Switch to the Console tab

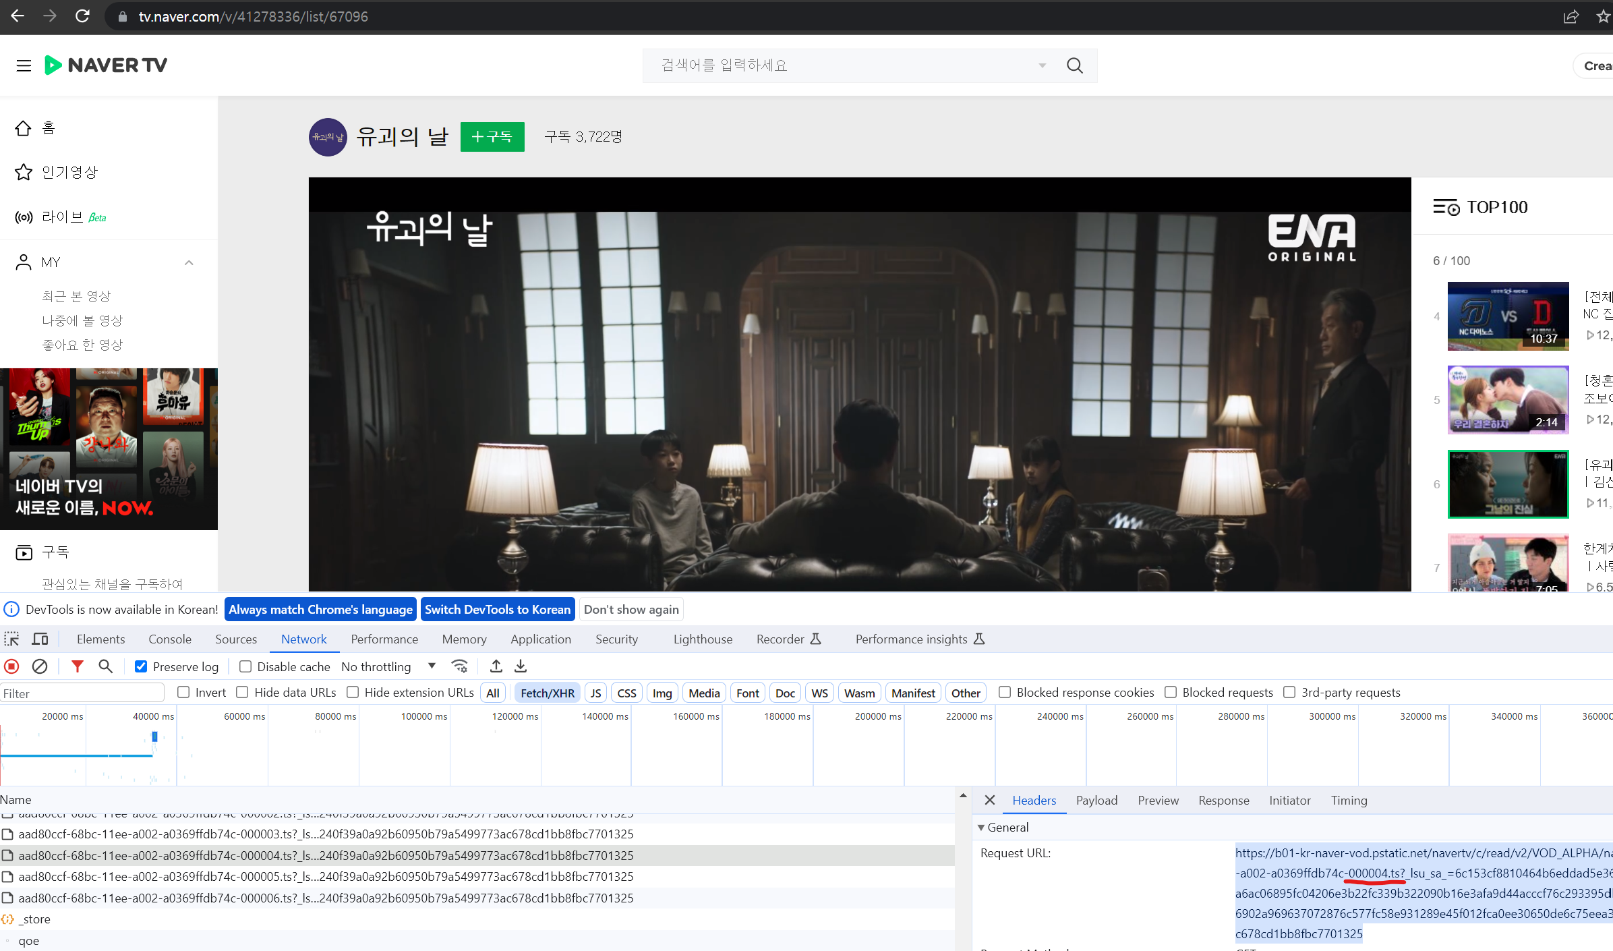(x=169, y=639)
